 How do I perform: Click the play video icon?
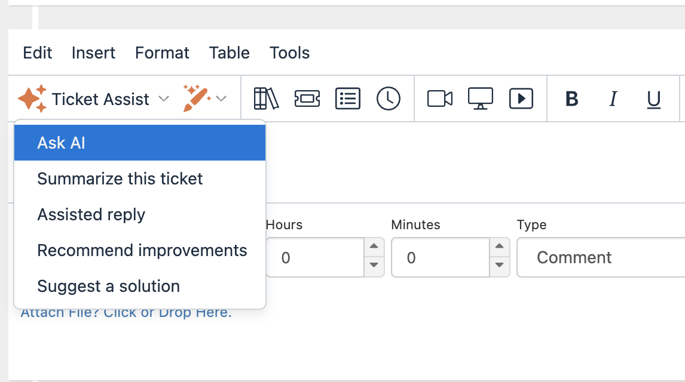(x=521, y=98)
